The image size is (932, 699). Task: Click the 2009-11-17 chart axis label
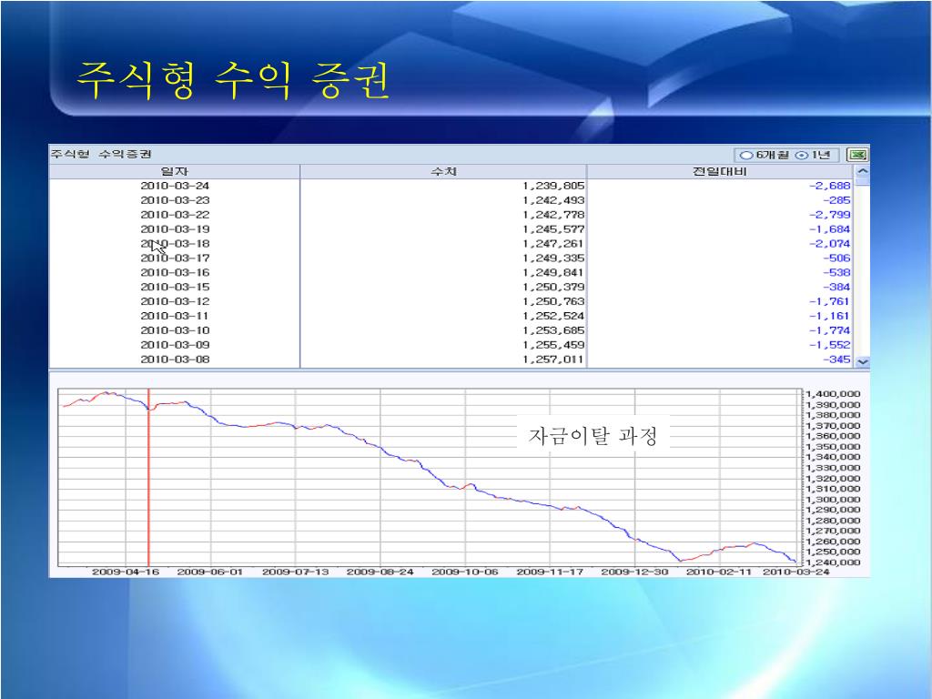[550, 572]
